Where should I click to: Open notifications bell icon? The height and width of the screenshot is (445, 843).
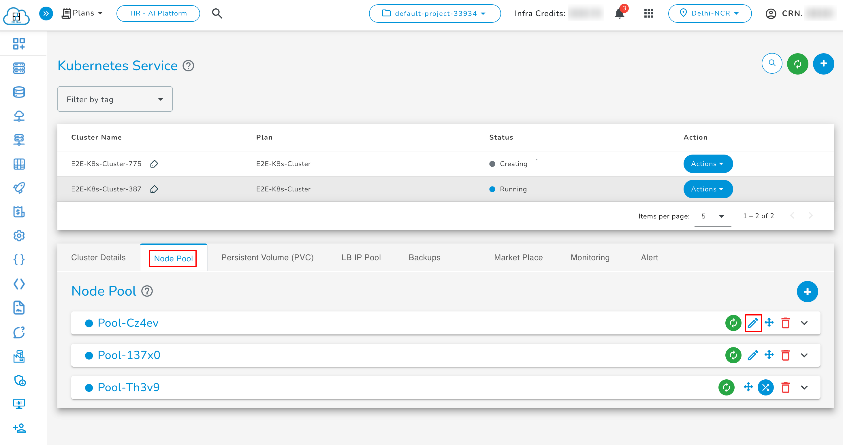(620, 14)
